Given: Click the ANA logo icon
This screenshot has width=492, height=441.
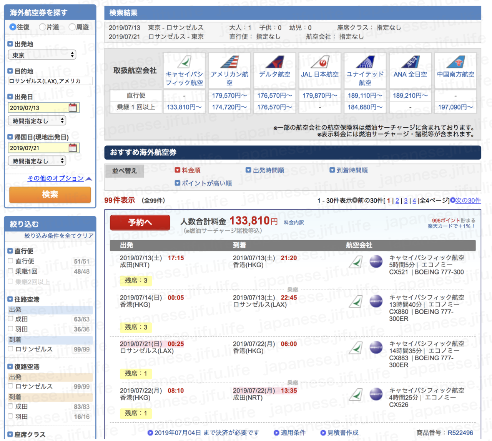Looking at the screenshot, I should 410,62.
